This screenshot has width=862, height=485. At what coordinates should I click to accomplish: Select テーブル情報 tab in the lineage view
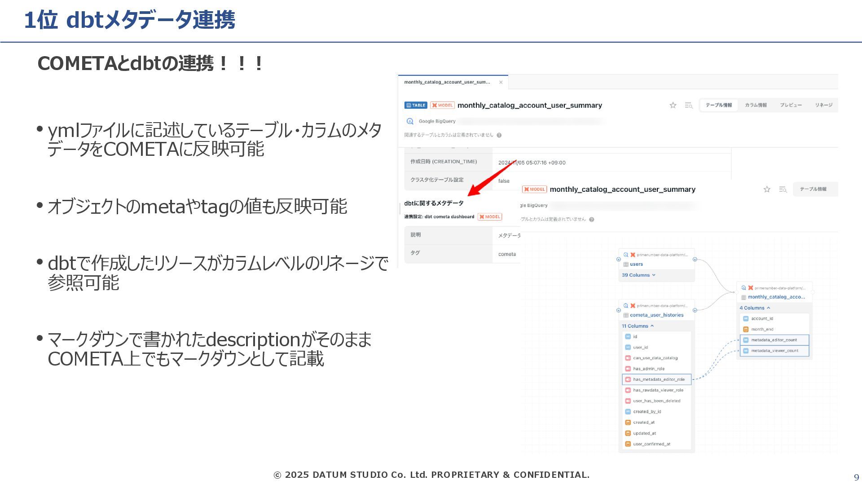[813, 189]
